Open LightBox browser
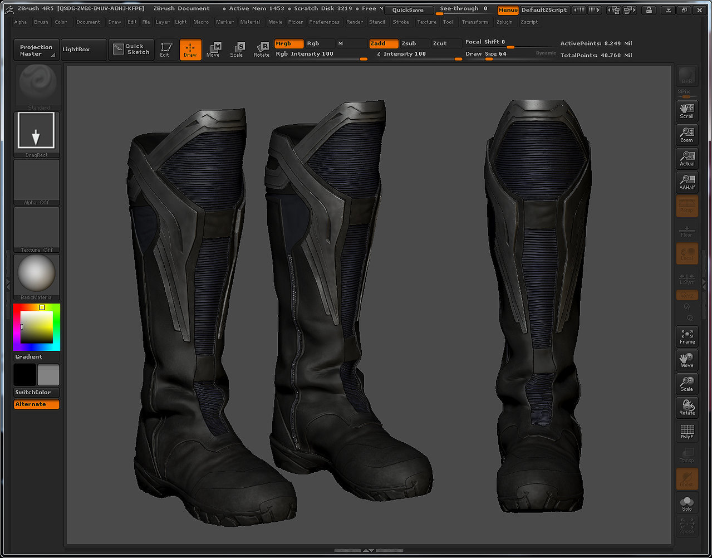712x558 pixels. click(x=84, y=50)
